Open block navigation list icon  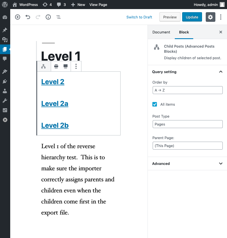click(x=58, y=17)
